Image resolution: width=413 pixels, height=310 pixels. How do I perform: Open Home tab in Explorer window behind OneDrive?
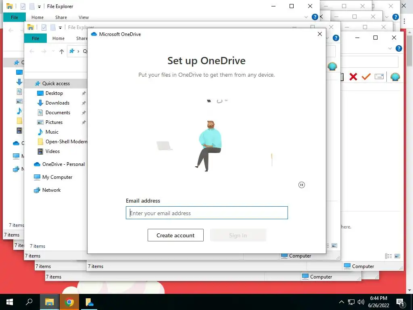pos(58,38)
